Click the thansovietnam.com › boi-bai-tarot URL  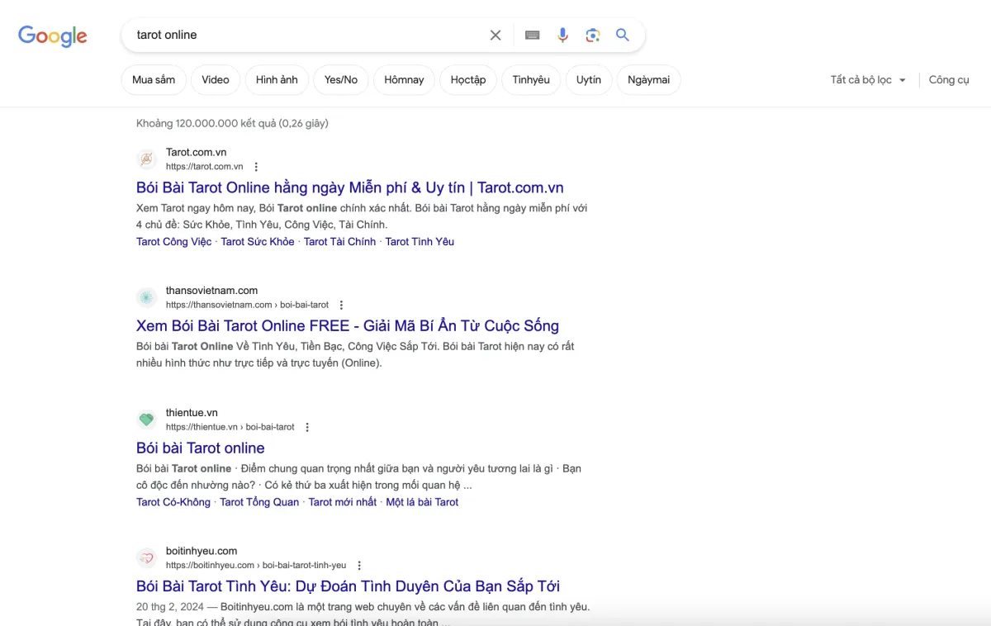tap(247, 305)
